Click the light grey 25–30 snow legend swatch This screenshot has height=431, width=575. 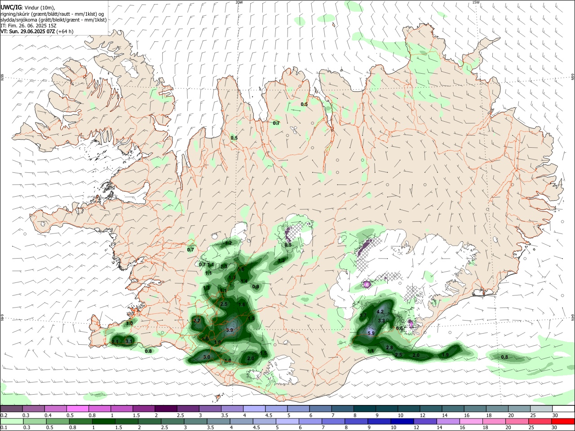(541, 409)
